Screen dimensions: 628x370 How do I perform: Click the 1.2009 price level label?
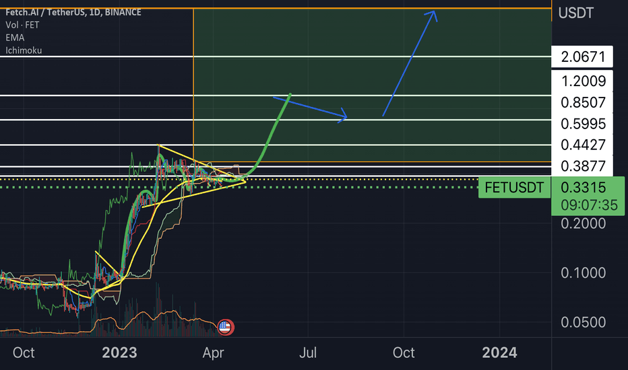(582, 81)
